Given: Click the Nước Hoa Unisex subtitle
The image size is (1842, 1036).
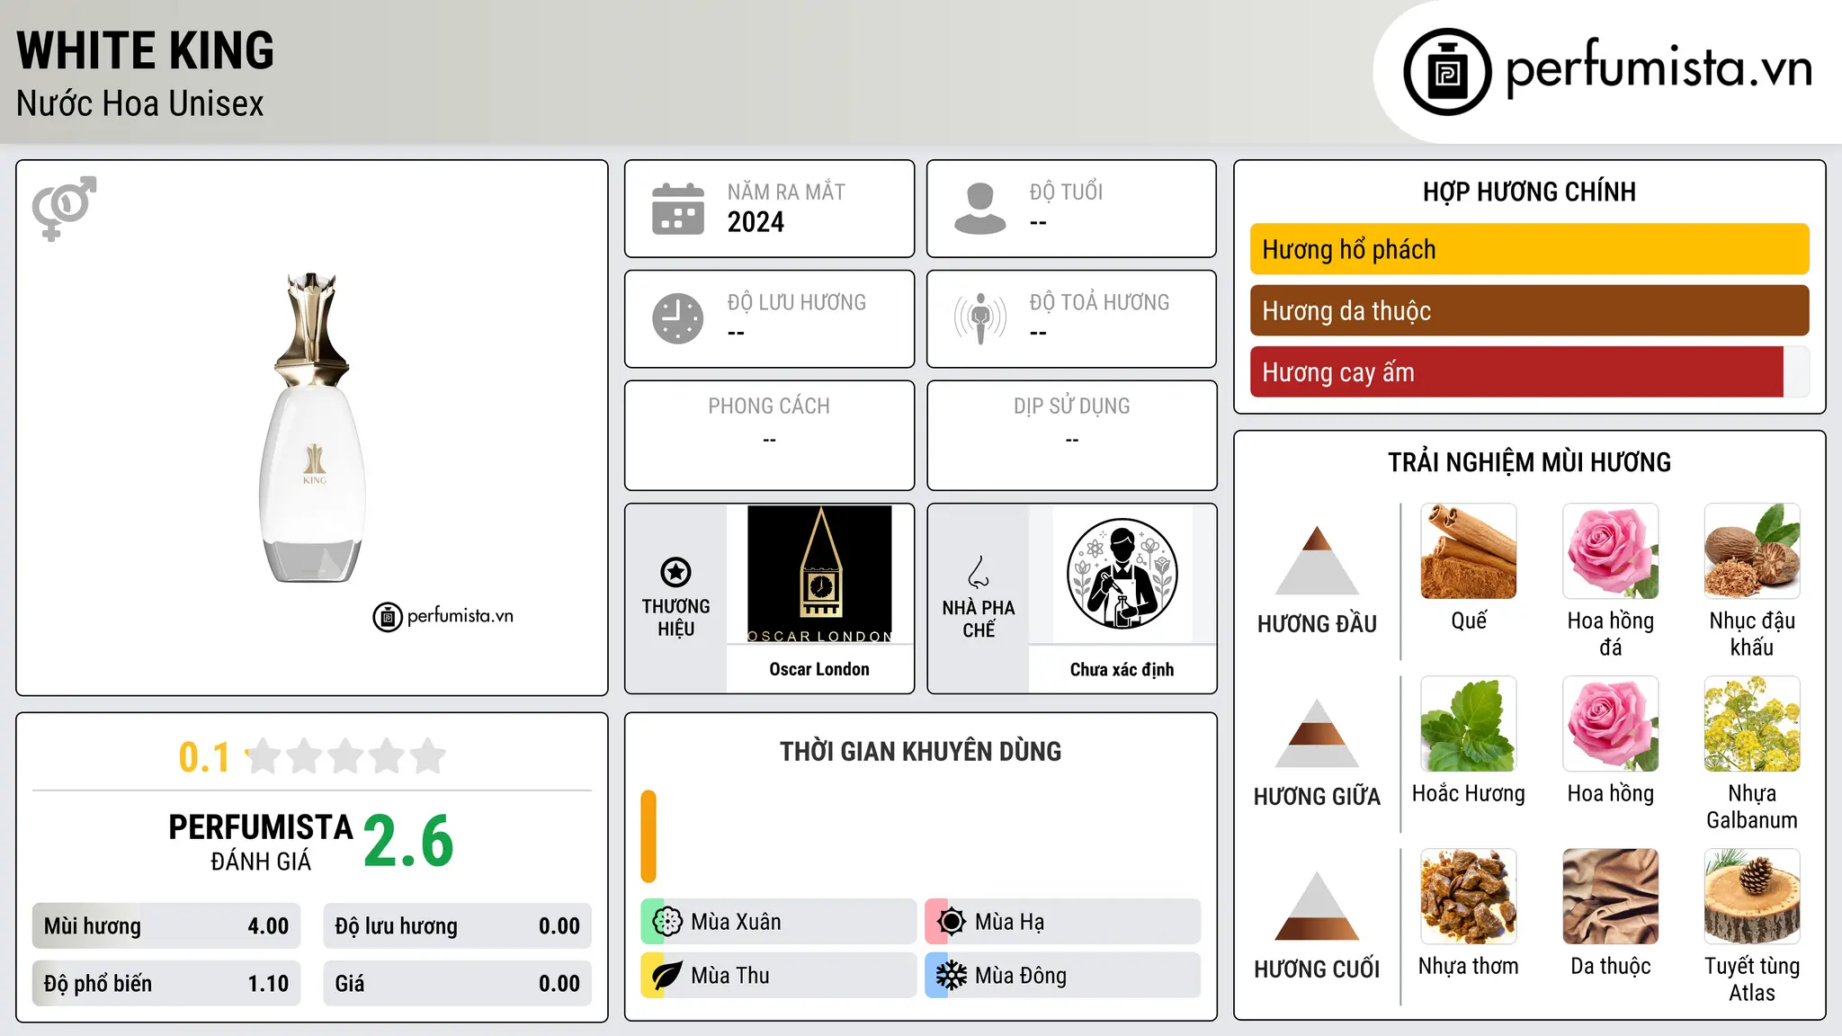Looking at the screenshot, I should point(140,103).
